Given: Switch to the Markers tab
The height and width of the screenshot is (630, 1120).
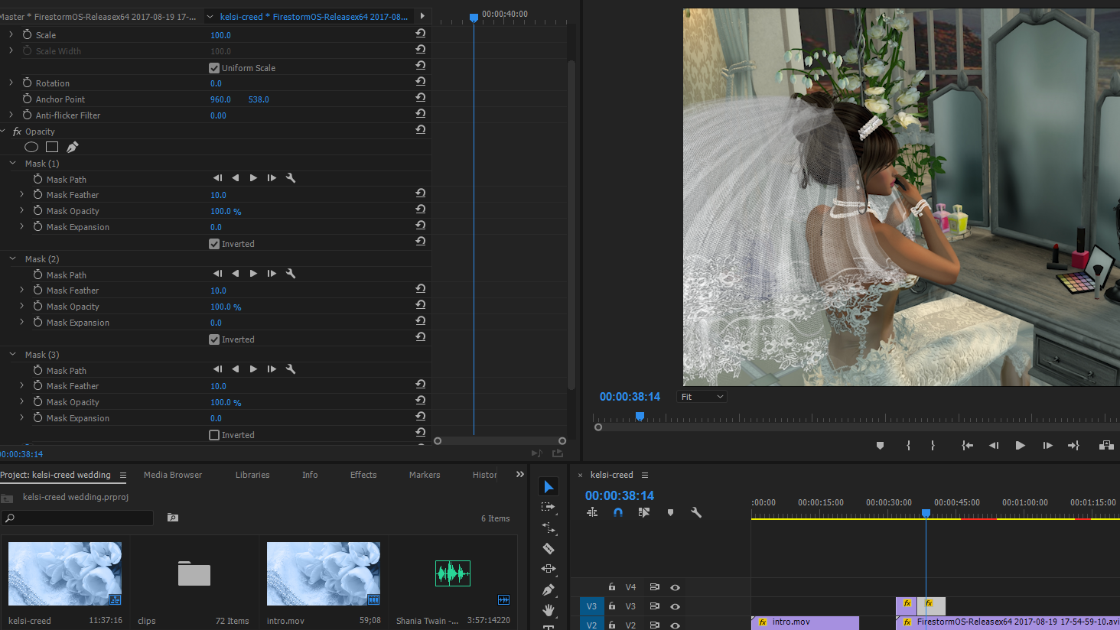Looking at the screenshot, I should pyautogui.click(x=425, y=475).
